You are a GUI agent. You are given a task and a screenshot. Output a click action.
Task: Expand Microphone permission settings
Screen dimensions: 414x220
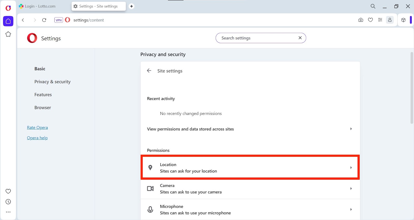point(250,210)
